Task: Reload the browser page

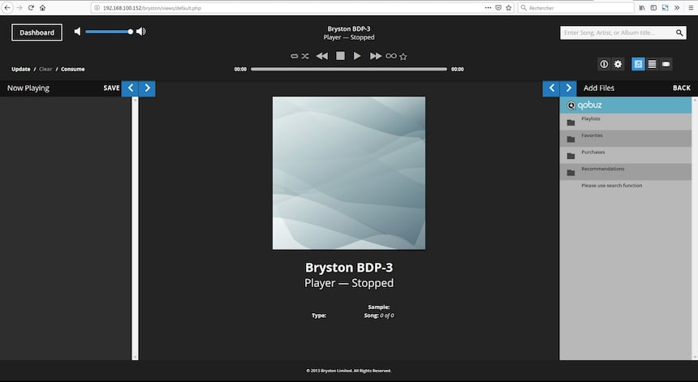Action: [x=31, y=7]
